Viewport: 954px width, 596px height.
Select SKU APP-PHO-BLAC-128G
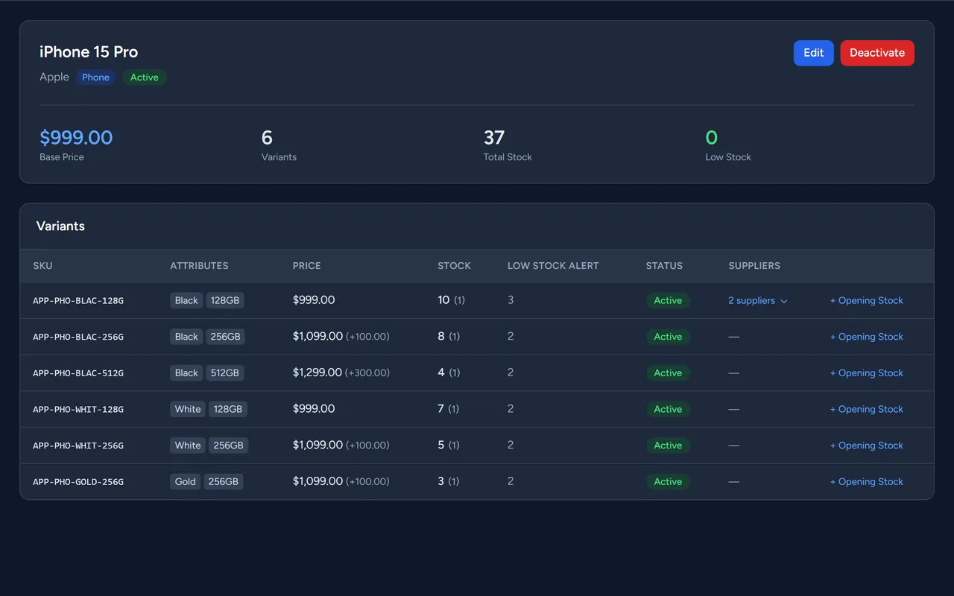78,301
